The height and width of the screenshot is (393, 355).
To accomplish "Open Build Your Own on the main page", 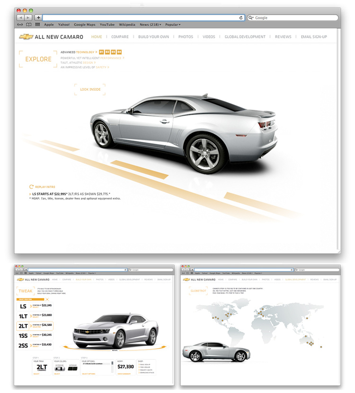I will point(153,37).
